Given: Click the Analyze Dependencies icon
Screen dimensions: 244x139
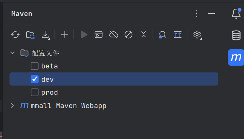Looking at the screenshot, I should pyautogui.click(x=162, y=35).
